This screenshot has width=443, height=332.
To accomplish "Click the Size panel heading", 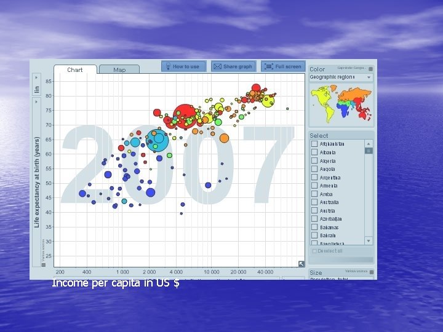I will [316, 273].
